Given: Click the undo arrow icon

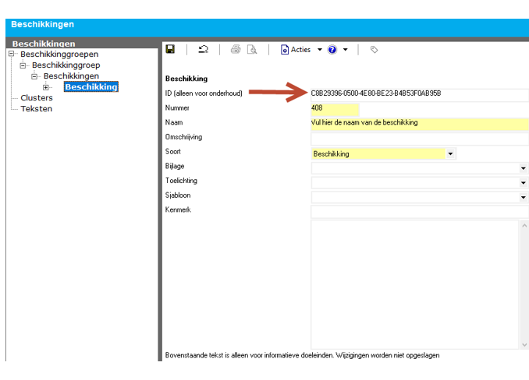Looking at the screenshot, I should point(203,49).
